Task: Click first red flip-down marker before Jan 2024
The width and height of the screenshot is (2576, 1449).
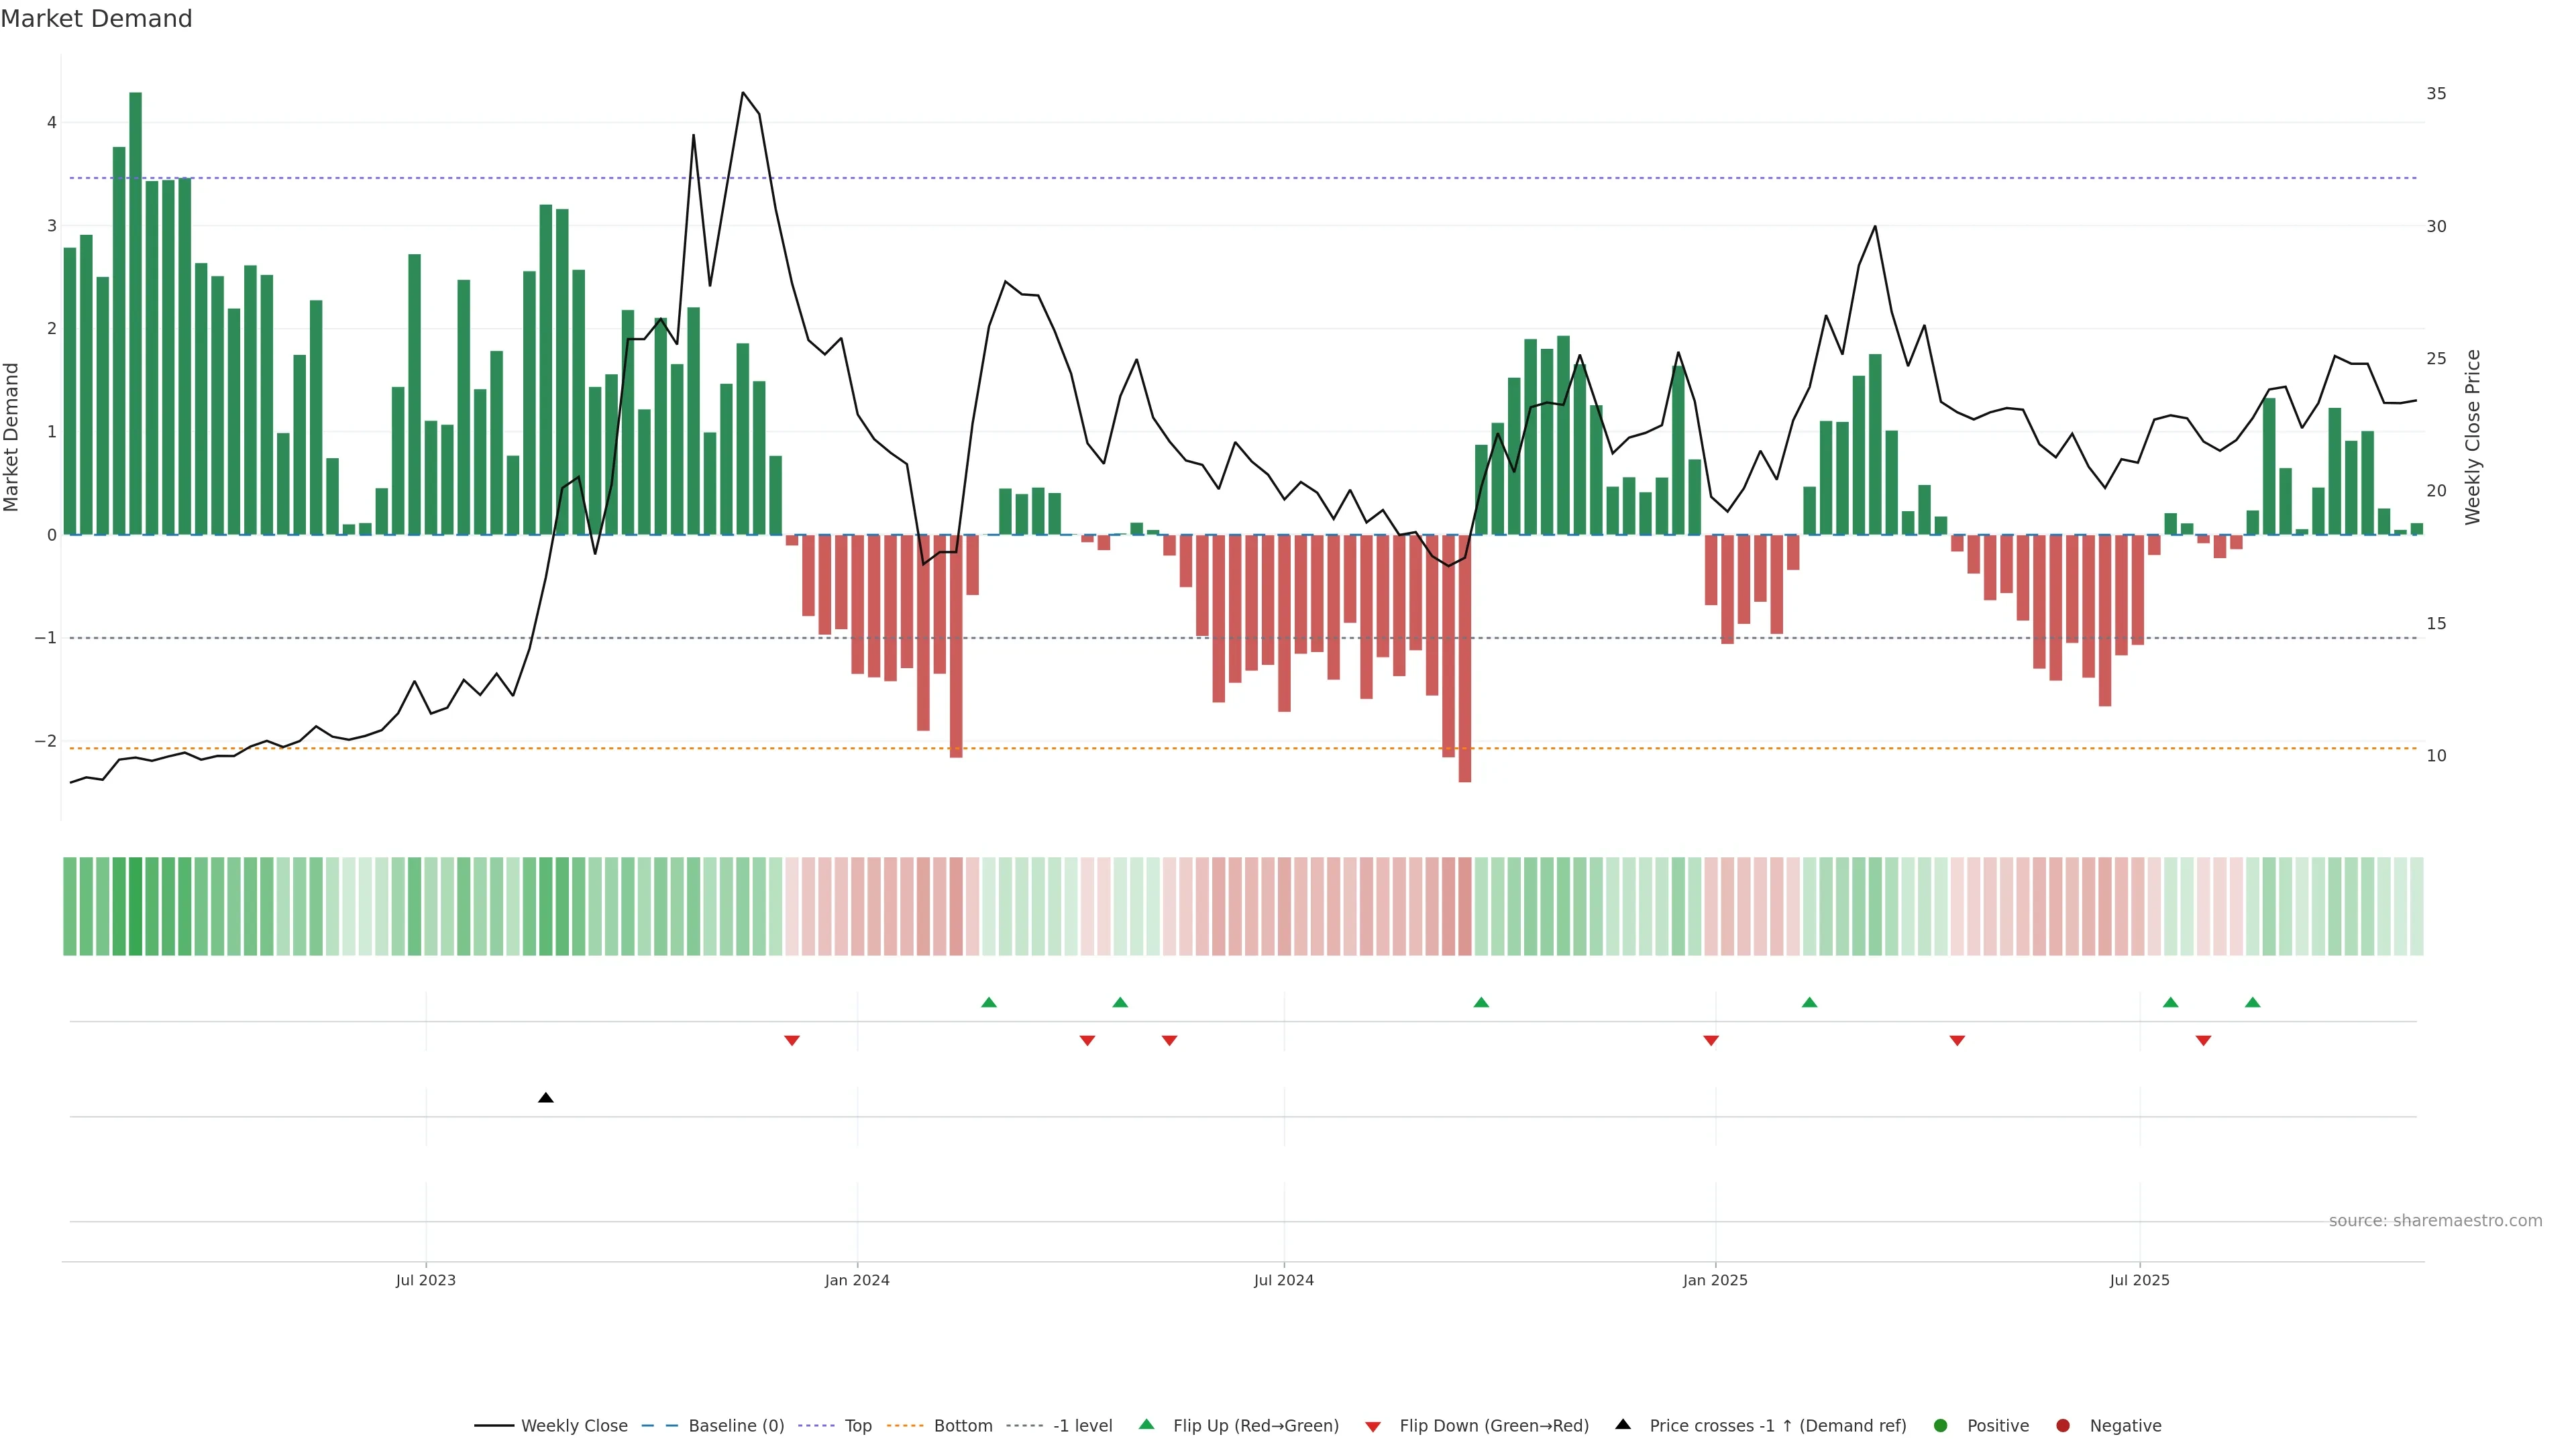Action: [x=792, y=1041]
